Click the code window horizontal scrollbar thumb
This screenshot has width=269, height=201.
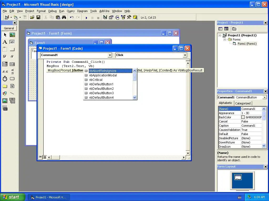(55, 157)
